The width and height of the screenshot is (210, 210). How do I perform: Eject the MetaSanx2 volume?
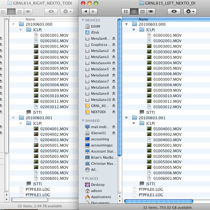[x=114, y=51]
